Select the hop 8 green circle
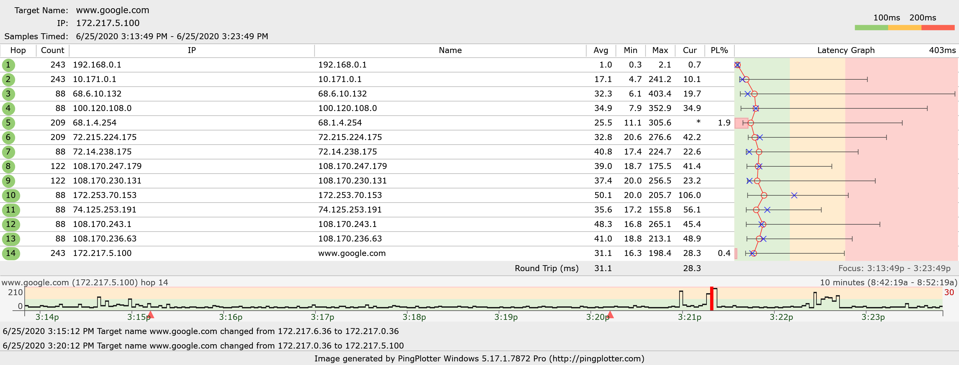This screenshot has width=959, height=365. [x=8, y=166]
